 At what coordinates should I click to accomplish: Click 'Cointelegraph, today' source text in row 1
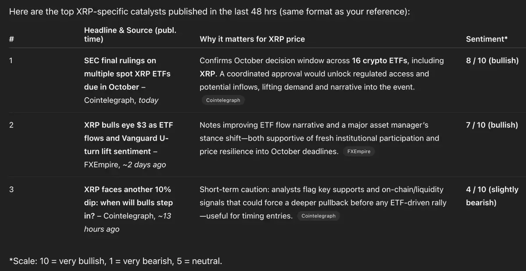[x=121, y=100]
